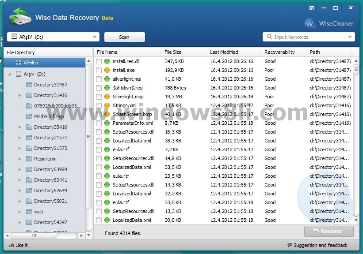Check the 7,2 KB eula.rtf checkbox
363x254 pixels.
(x=99, y=149)
